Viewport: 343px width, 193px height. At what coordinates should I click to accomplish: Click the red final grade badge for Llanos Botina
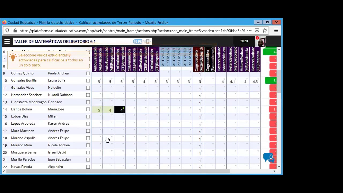[x=273, y=109]
